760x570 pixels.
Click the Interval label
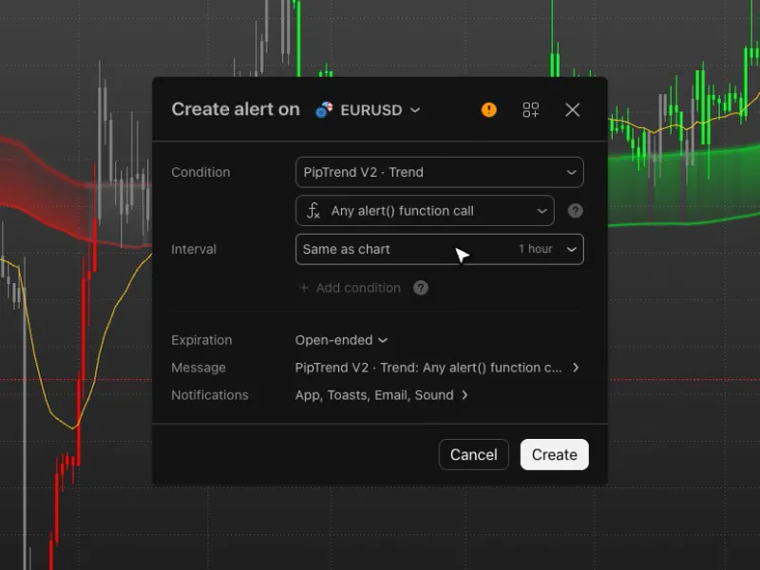pyautogui.click(x=194, y=249)
